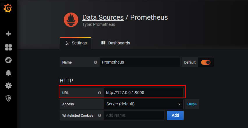Image resolution: width=248 pixels, height=128 pixels.
Task: Switch to the Dashboards tab
Action: point(116,43)
